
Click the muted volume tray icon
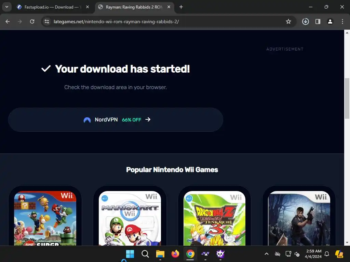click(297, 254)
